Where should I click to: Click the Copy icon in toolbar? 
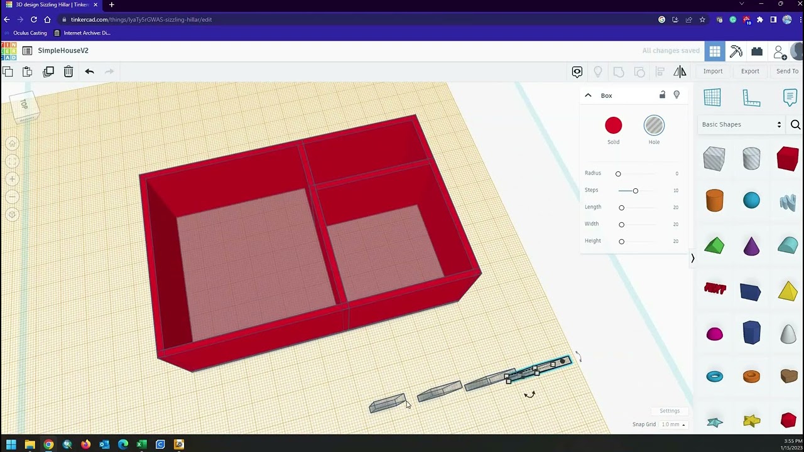(8, 72)
